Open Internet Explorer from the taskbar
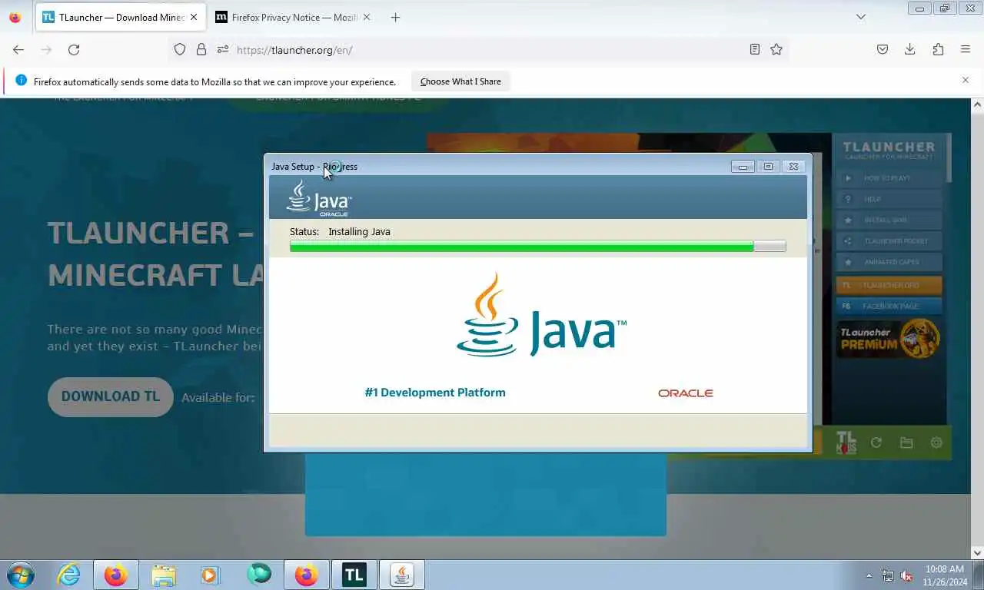This screenshot has height=590, width=984. pyautogui.click(x=68, y=575)
